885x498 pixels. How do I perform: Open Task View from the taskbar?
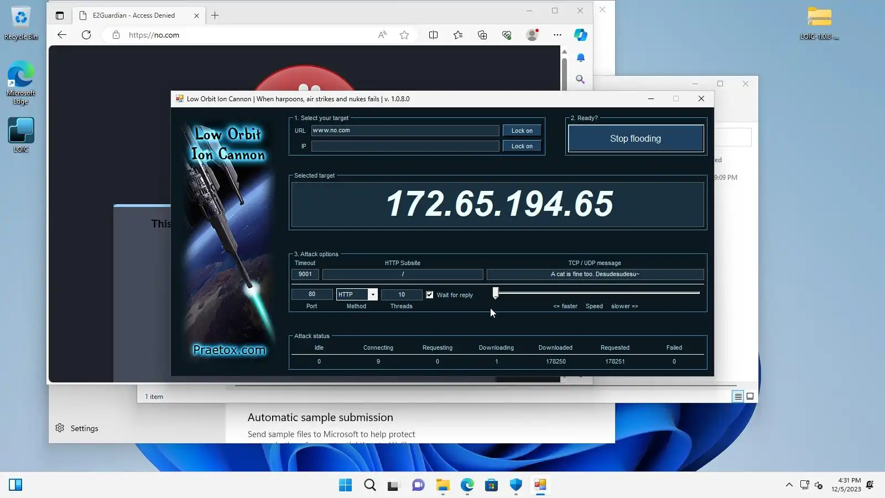point(393,485)
